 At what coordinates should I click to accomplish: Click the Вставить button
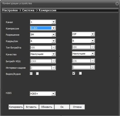(31, 107)
